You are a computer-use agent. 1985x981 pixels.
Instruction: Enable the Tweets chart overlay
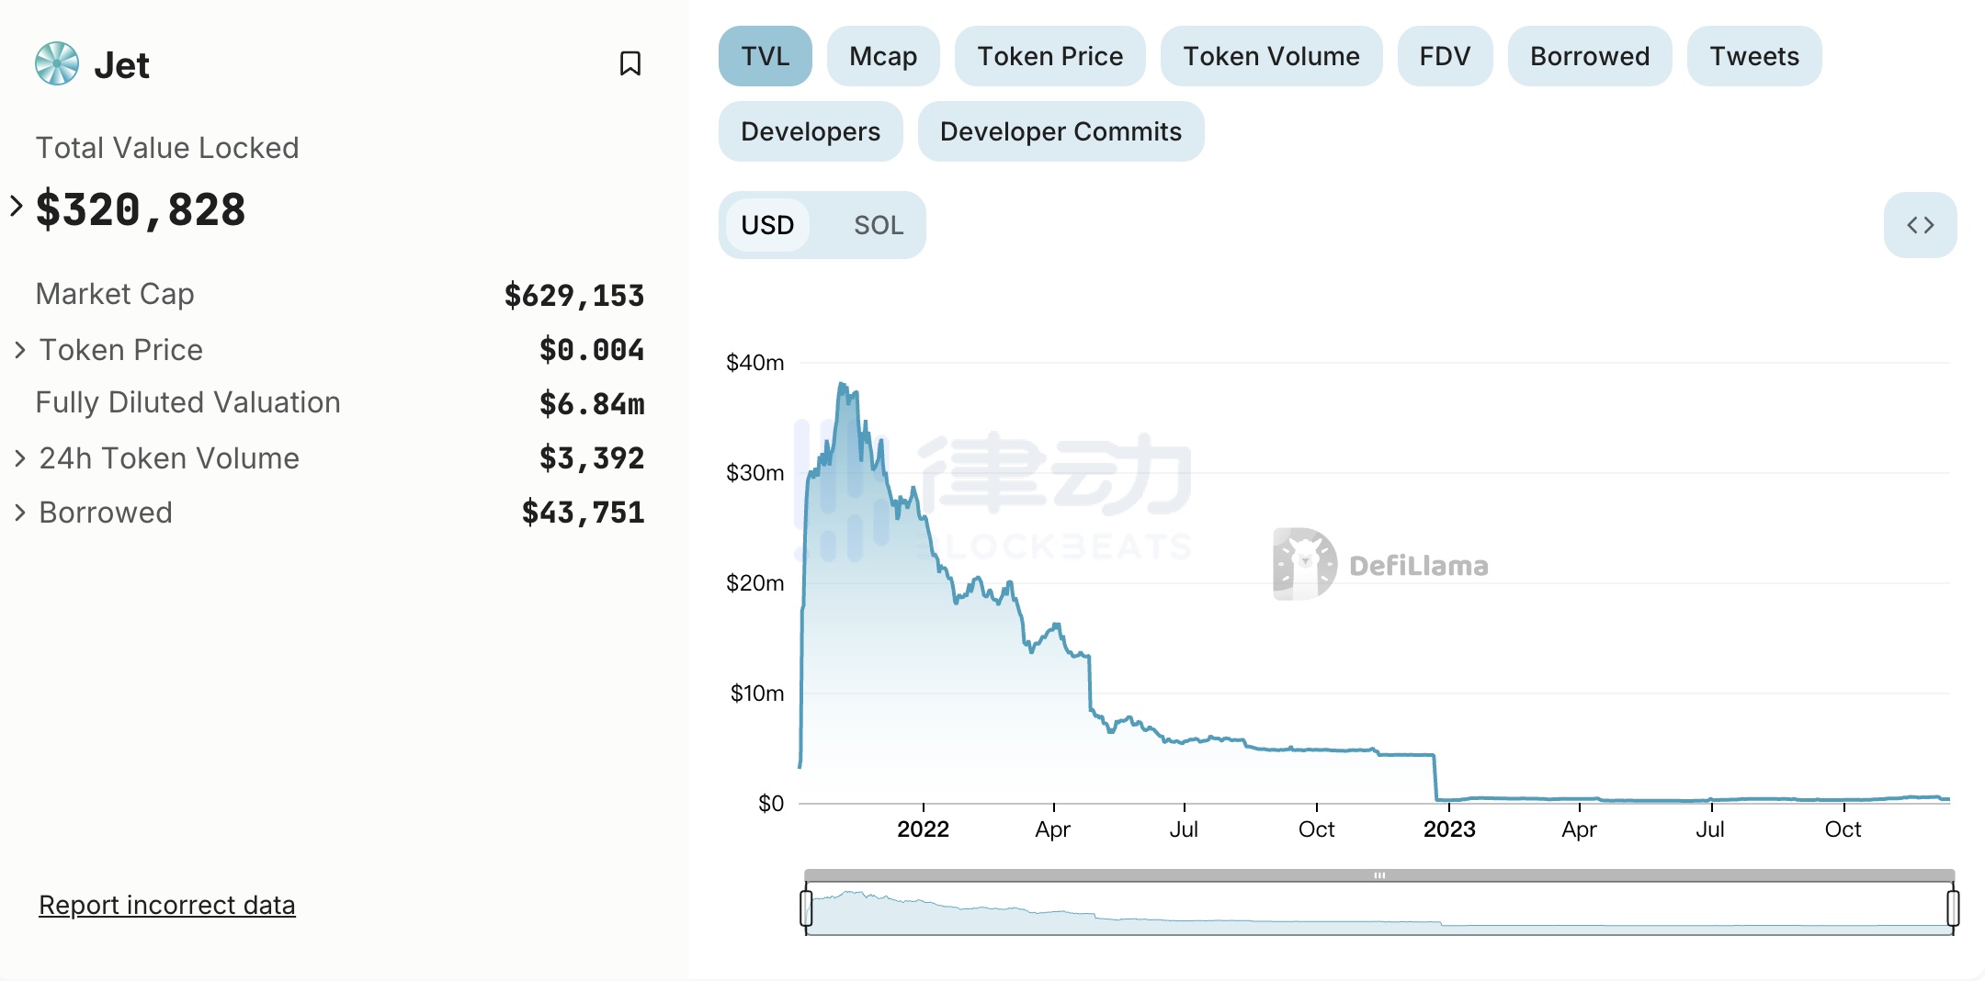[x=1753, y=56]
